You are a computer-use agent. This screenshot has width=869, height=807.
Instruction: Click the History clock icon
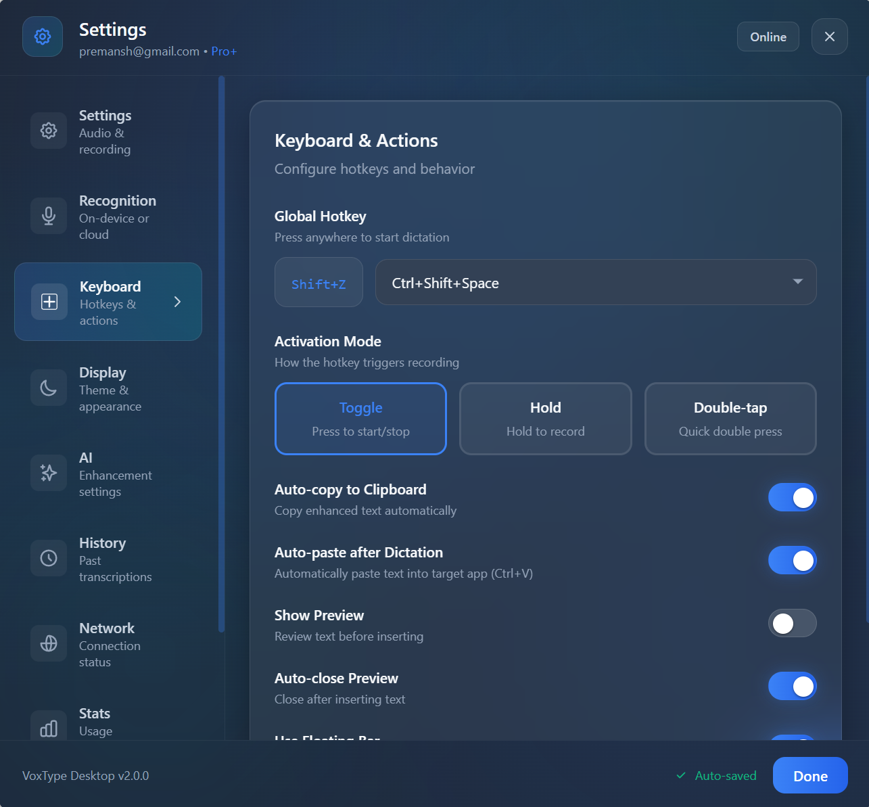tap(48, 558)
